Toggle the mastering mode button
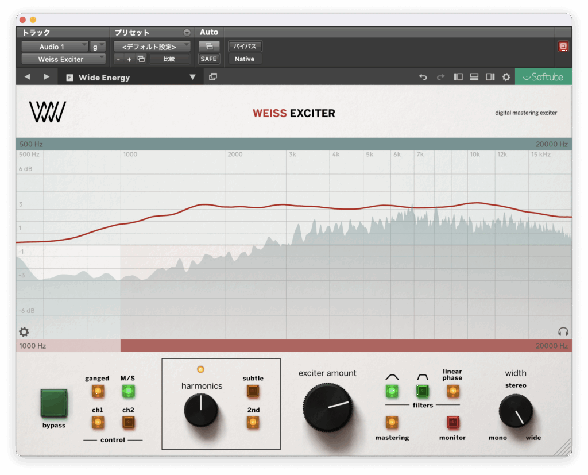Viewport: 588px width, 475px height. [x=392, y=423]
